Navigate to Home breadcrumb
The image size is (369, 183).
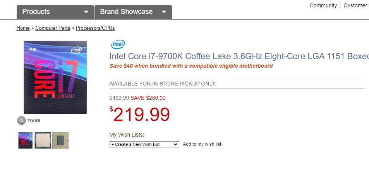point(23,28)
